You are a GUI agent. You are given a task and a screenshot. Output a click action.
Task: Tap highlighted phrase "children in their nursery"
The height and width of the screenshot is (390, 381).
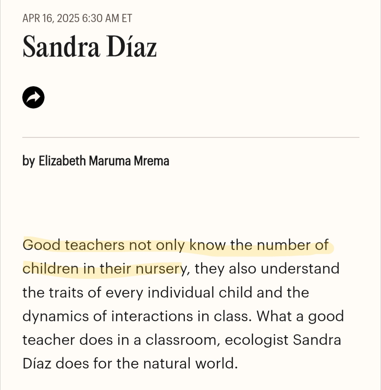point(102,269)
